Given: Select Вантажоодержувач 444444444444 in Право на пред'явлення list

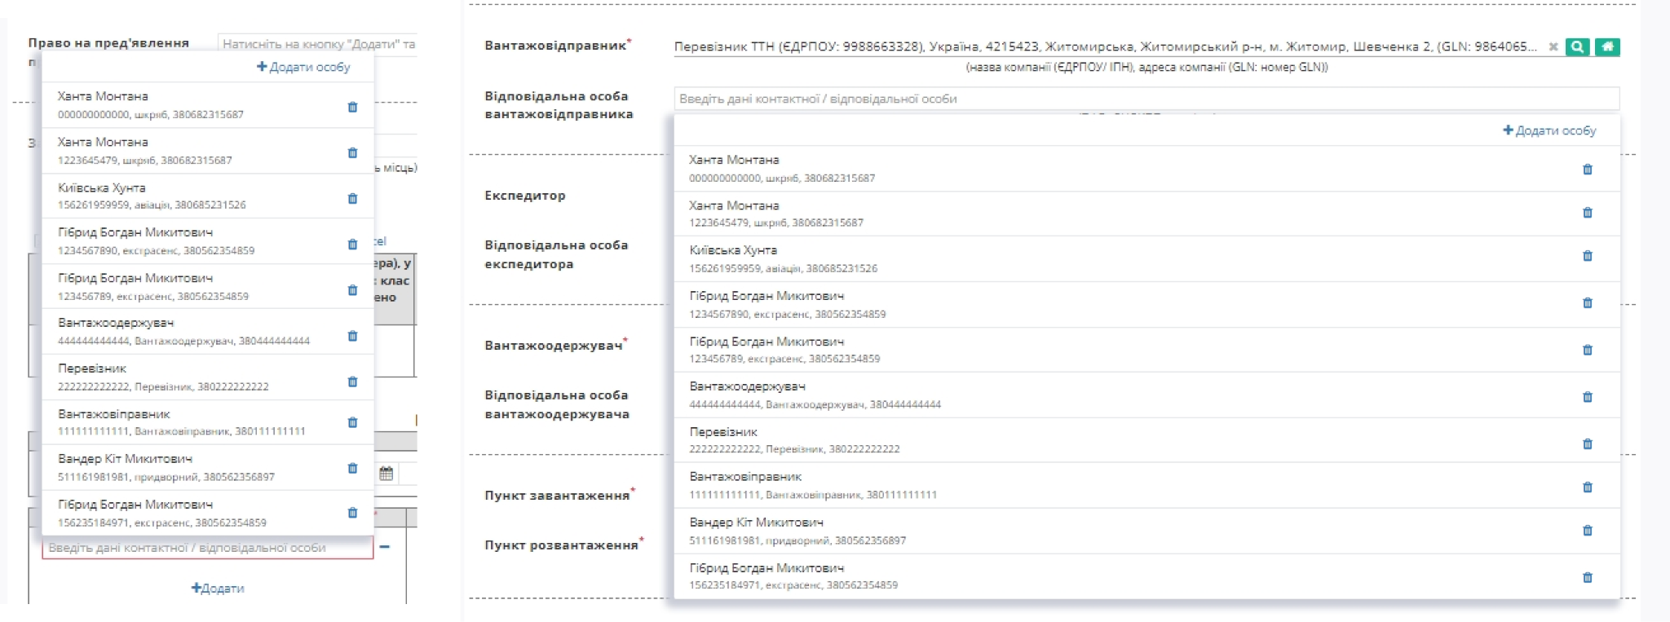Looking at the screenshot, I should coord(208,332).
